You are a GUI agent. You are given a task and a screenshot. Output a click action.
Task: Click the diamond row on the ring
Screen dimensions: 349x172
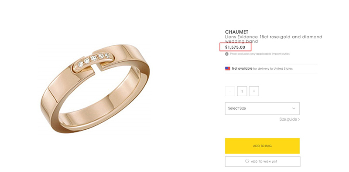coord(94,59)
